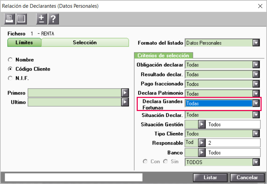Open the Obligación declarar dropdown
The image size is (267, 184).
pos(256,65)
